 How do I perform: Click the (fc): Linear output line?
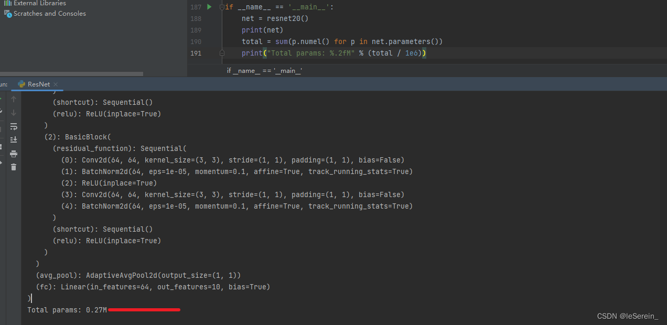(153, 287)
